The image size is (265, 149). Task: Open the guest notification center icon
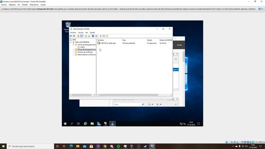pos(199,124)
